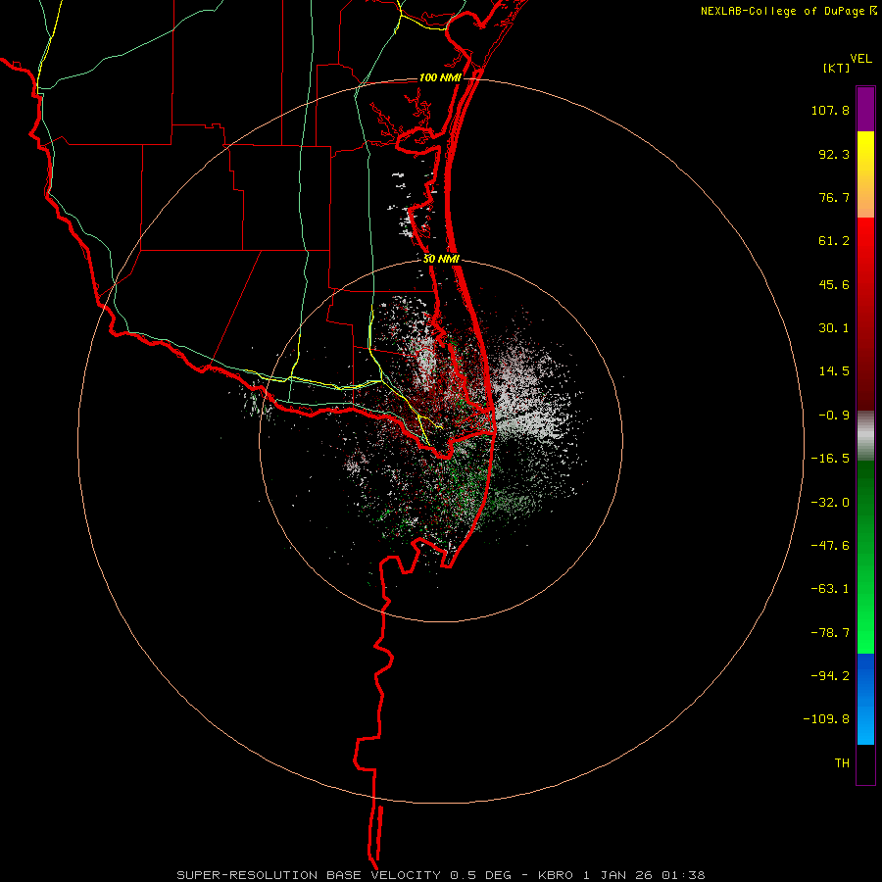Click the -0.9 value on the velocity scale
This screenshot has width=882, height=882.
click(834, 416)
